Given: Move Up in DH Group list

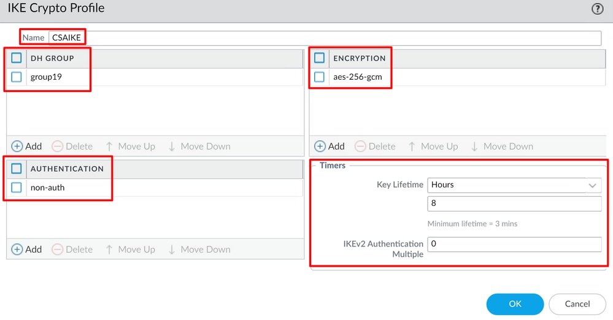Looking at the screenshot, I should (131, 146).
